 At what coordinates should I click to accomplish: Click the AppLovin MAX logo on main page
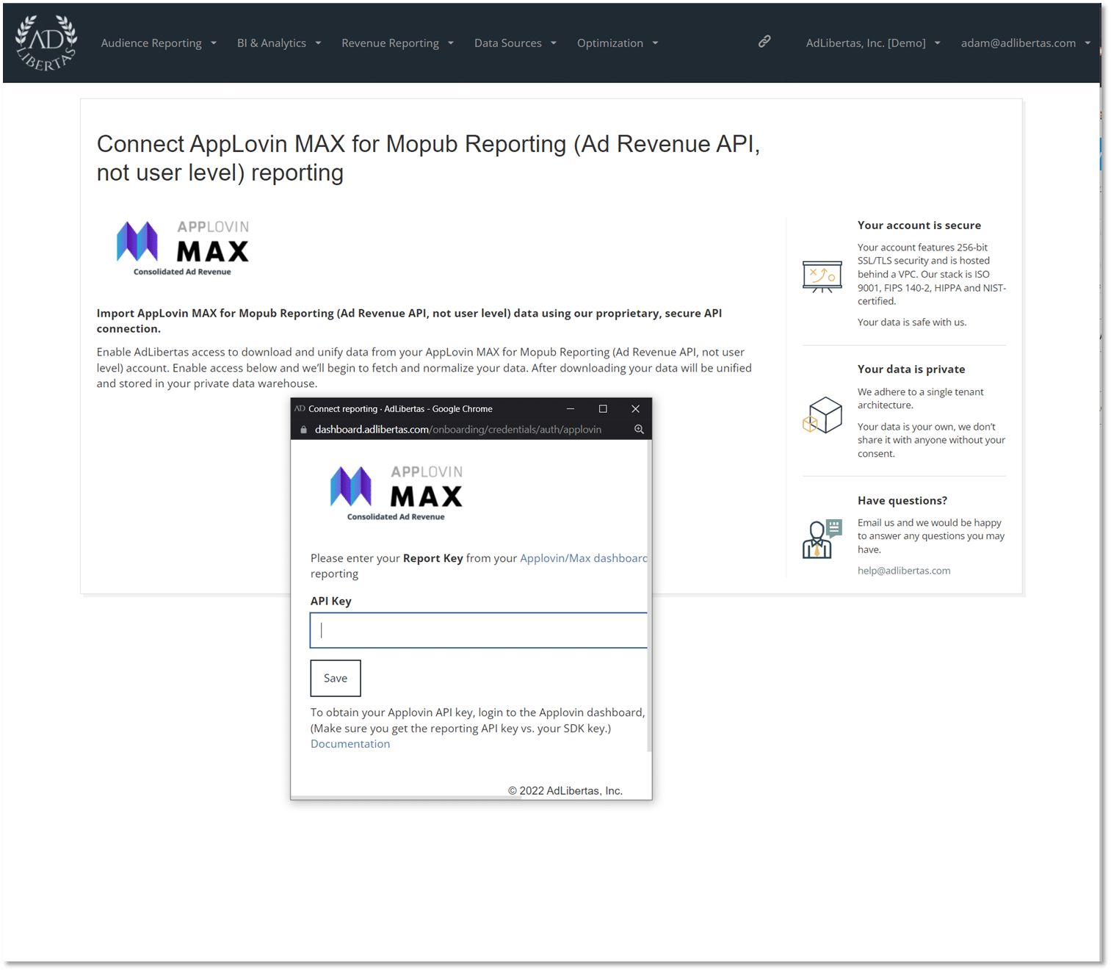[x=183, y=248]
